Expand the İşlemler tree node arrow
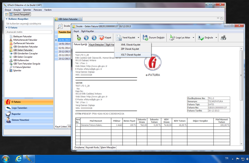249x163 pixels. [x=8, y=71]
